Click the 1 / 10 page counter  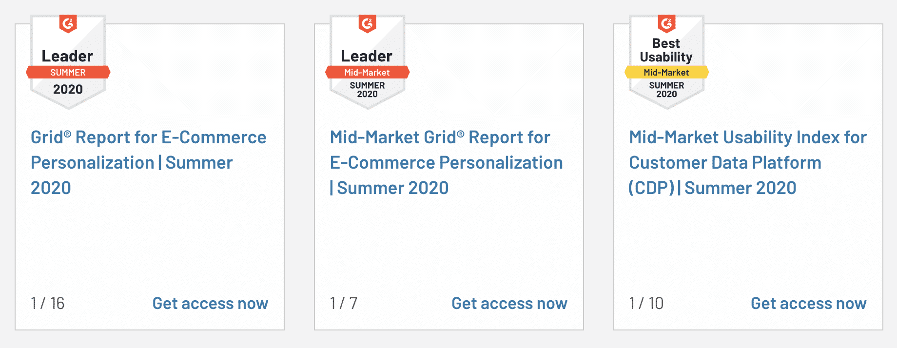(646, 303)
